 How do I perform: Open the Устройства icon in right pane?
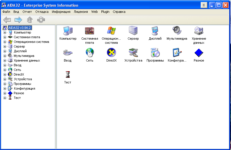pos(133,53)
